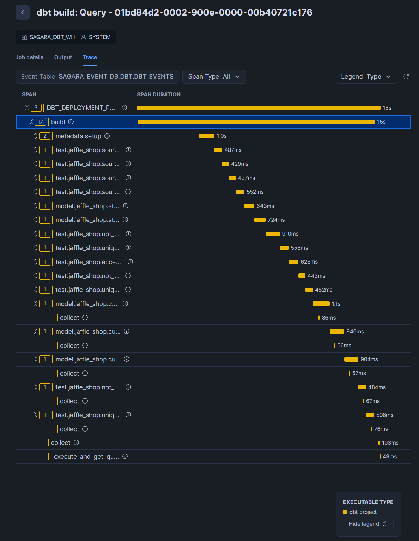Click the 16s DBT_DEPLOYMENT duration bar
Image resolution: width=419 pixels, height=541 pixels.
click(259, 108)
